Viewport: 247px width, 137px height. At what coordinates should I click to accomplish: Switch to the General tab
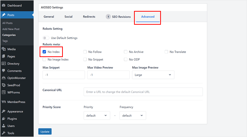point(49,17)
